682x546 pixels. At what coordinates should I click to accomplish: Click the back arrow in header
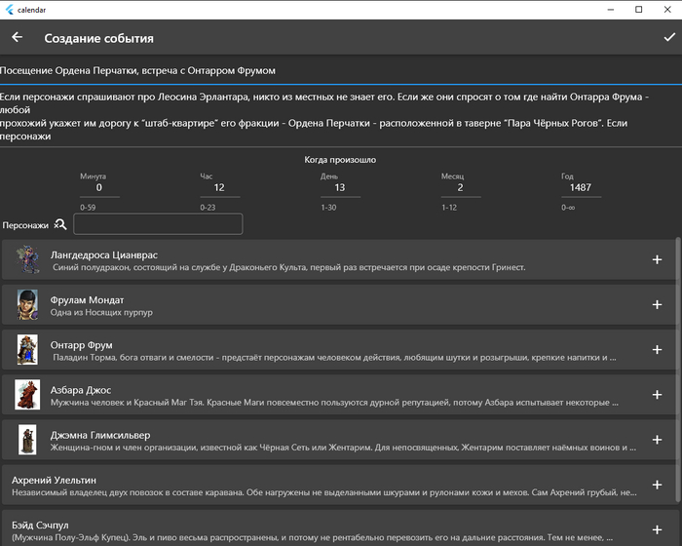pyautogui.click(x=18, y=38)
